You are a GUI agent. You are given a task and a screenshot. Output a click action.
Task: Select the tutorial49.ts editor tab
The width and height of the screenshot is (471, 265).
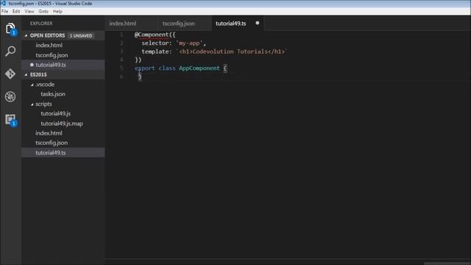pyautogui.click(x=238, y=23)
